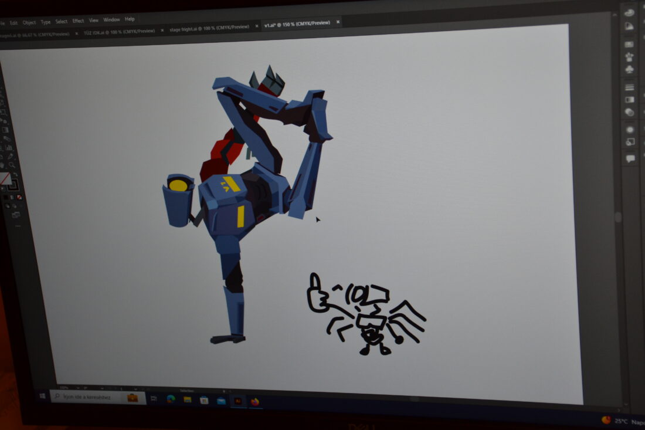Launch Microsoft Edge from the taskbar

point(171,399)
